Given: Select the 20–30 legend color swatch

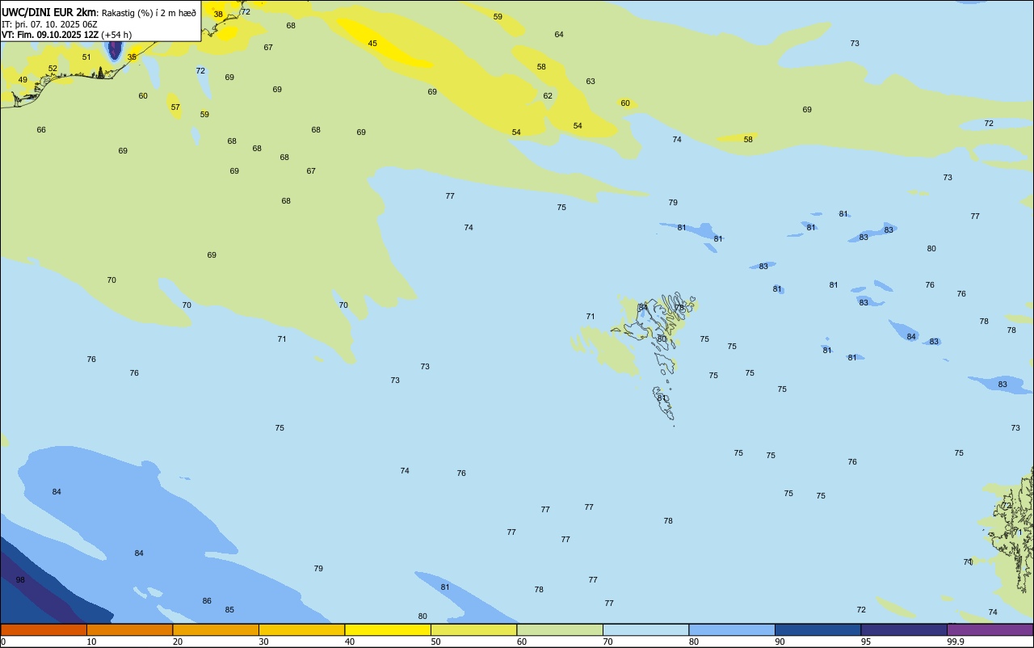Looking at the screenshot, I should 216,629.
